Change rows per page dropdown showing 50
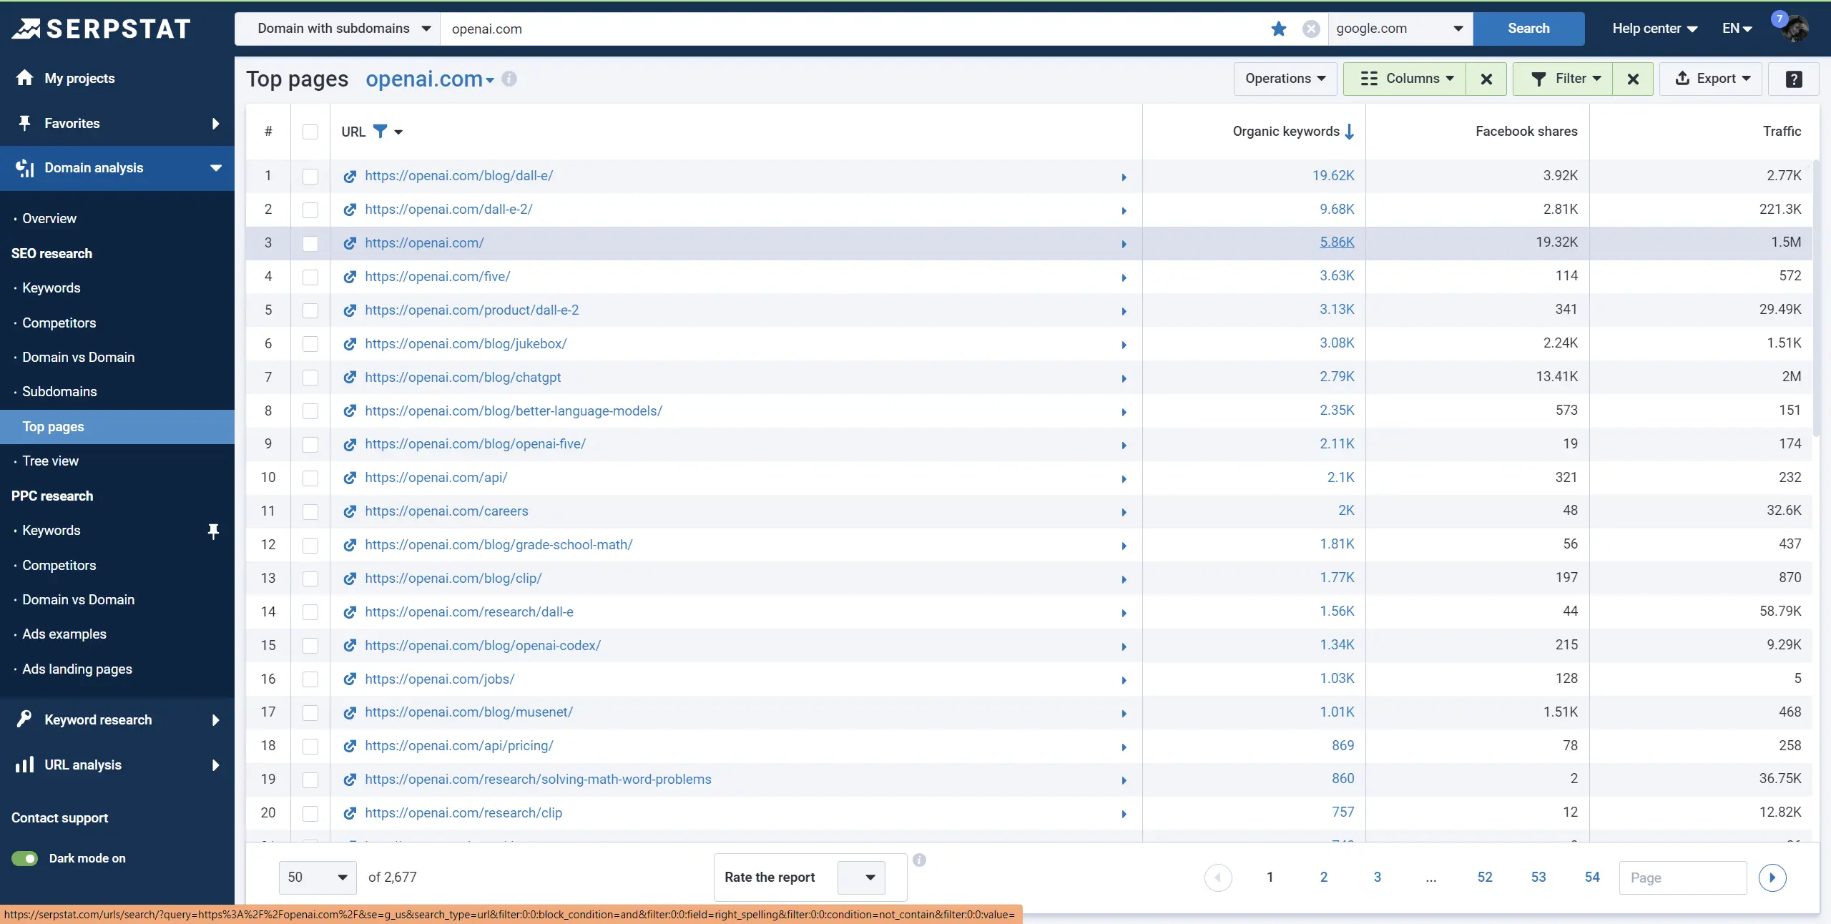 tap(318, 878)
